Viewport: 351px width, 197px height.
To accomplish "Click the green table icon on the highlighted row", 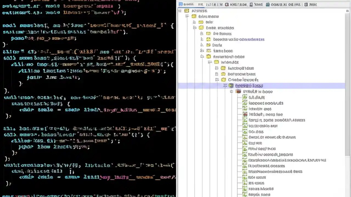I will (231, 86).
